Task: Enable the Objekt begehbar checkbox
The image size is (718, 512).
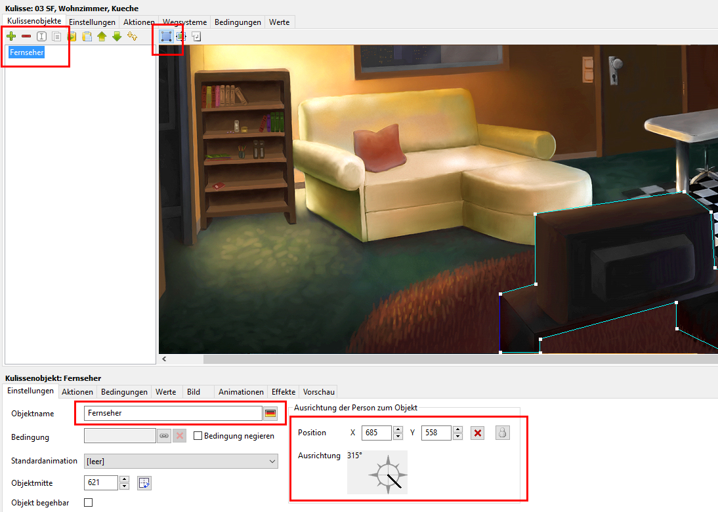Action: click(x=89, y=502)
